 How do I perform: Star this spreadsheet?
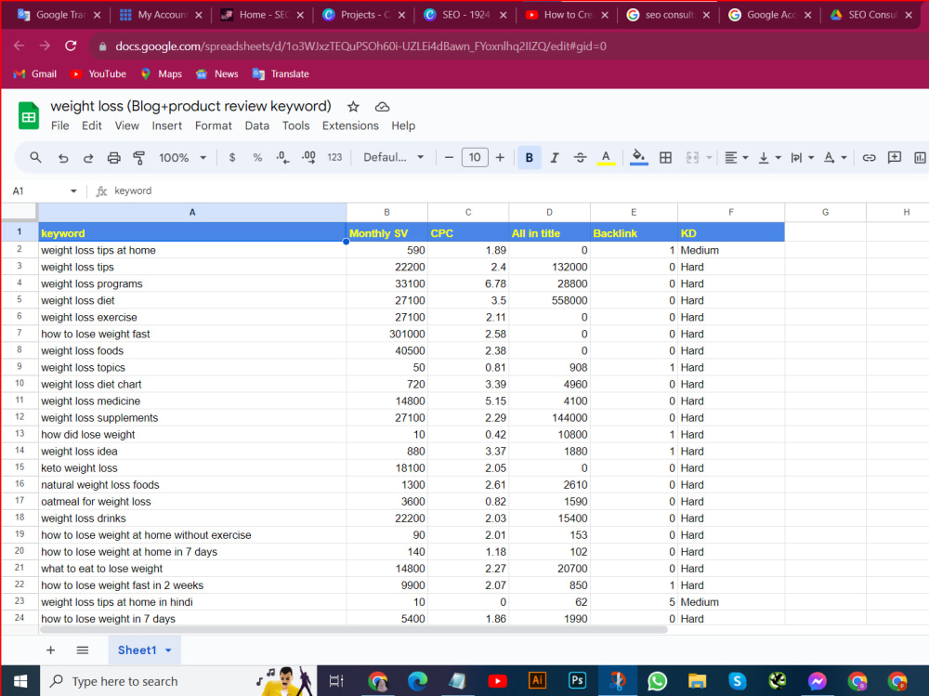(353, 107)
